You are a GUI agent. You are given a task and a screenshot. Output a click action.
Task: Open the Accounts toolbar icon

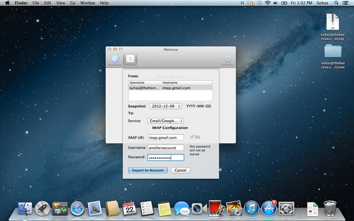115,59
